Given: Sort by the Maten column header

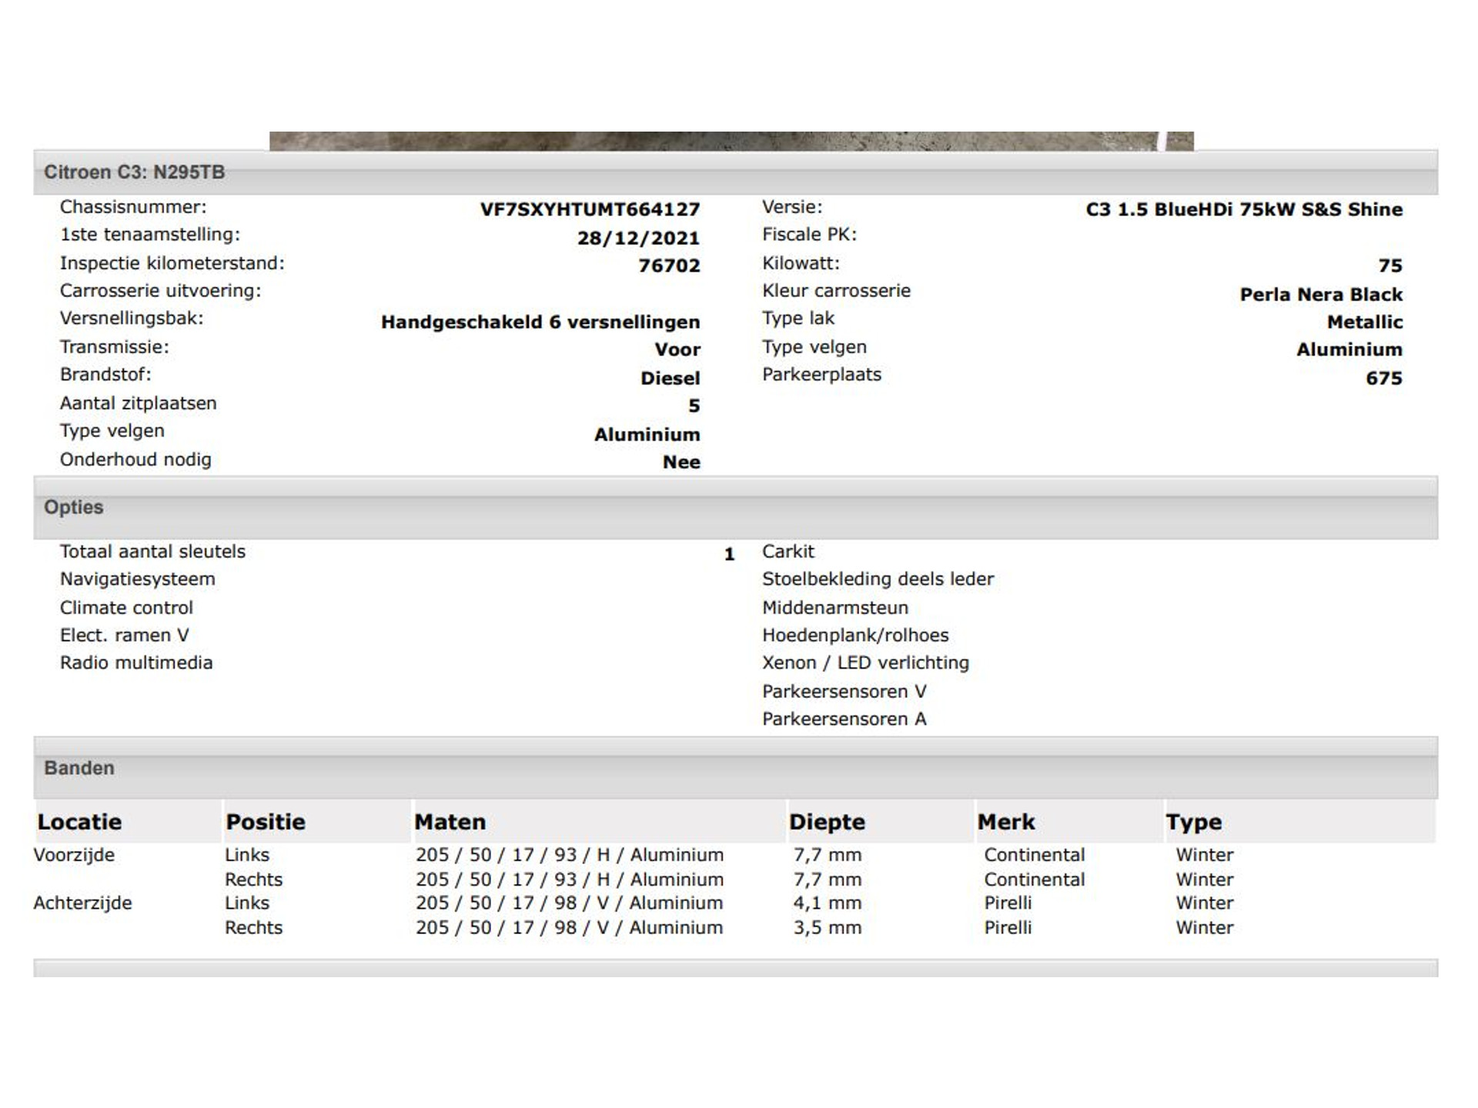Looking at the screenshot, I should [450, 822].
